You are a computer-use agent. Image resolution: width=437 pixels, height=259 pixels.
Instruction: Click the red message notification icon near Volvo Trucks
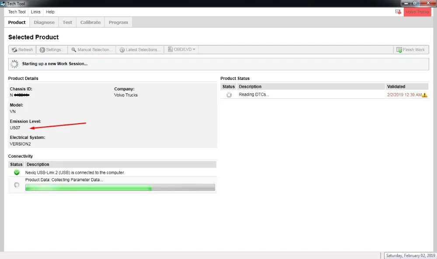click(x=398, y=12)
